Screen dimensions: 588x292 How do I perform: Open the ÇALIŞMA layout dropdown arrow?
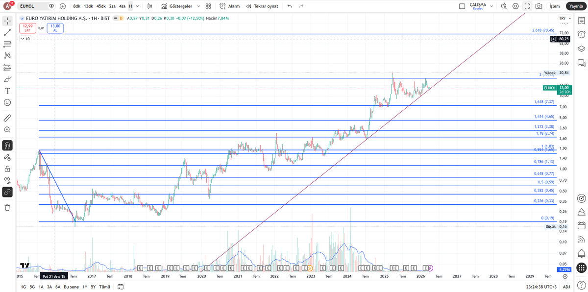point(491,6)
